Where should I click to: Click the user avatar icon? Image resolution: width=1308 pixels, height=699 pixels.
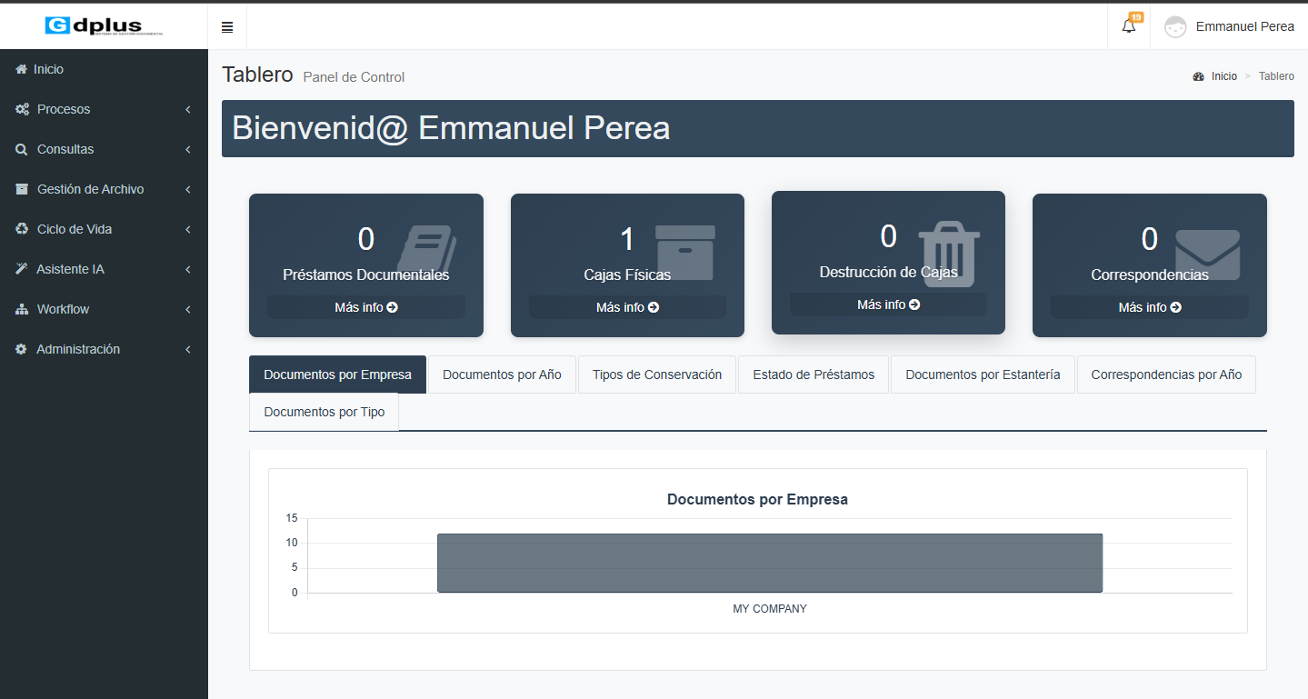pos(1175,27)
